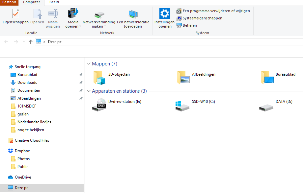
Task: Click the up arrow navigation button
Action: 31,42
